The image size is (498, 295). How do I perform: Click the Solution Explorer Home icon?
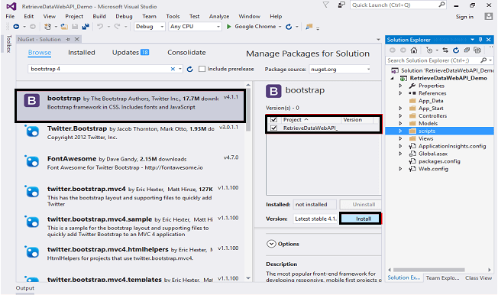[413, 50]
